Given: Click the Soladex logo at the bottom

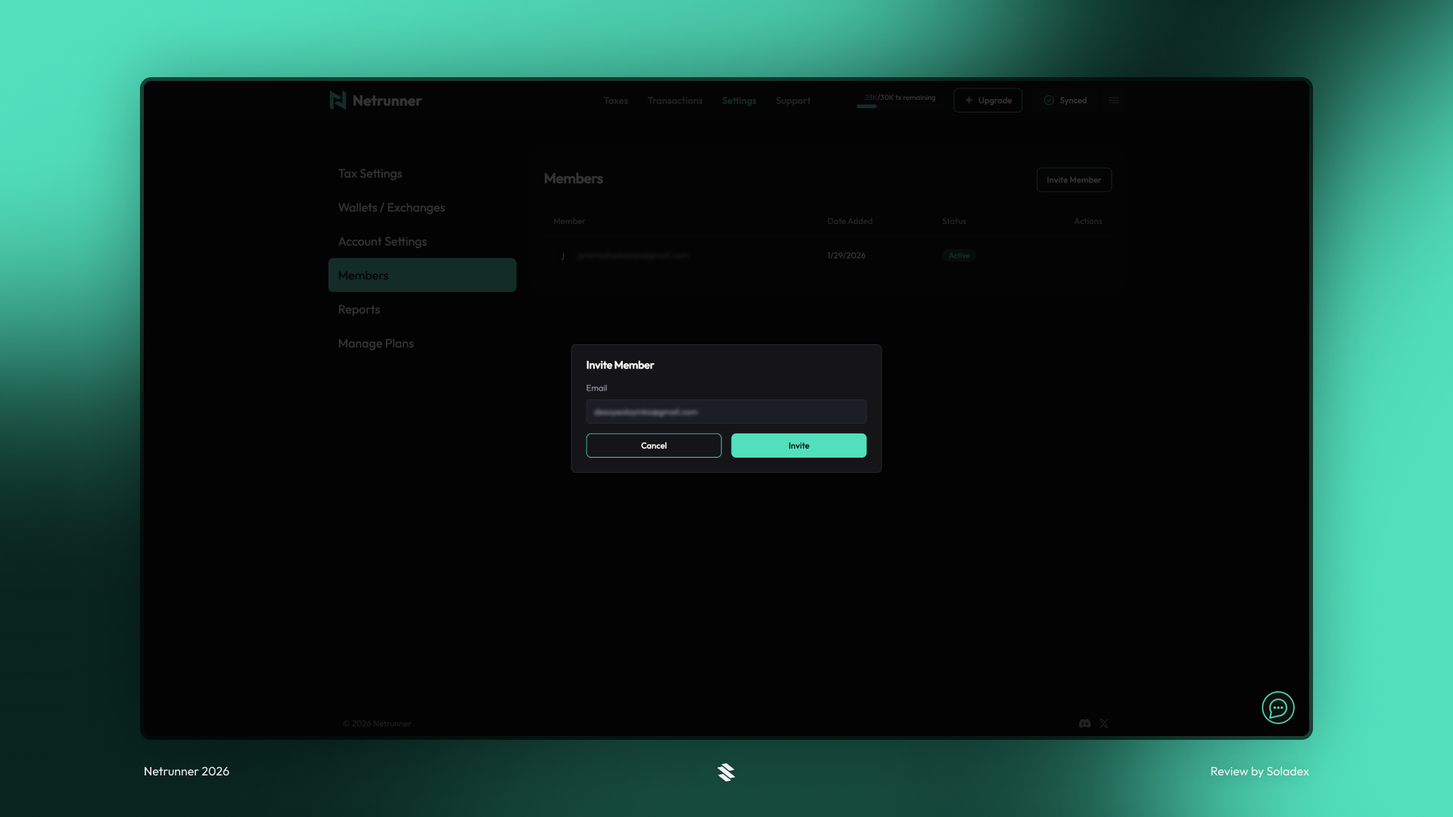Looking at the screenshot, I should coord(726,772).
